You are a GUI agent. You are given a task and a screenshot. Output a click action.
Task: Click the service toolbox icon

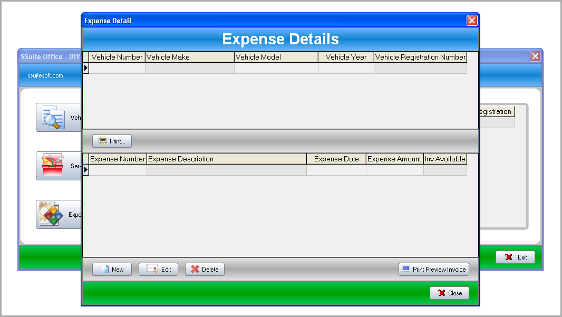point(53,166)
